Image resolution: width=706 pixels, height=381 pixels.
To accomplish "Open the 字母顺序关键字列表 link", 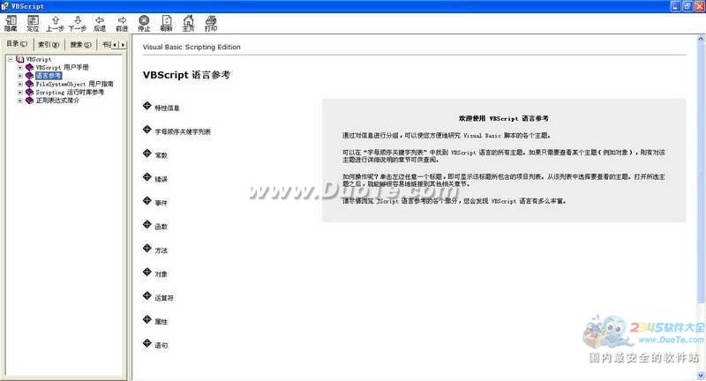I will pos(183,131).
